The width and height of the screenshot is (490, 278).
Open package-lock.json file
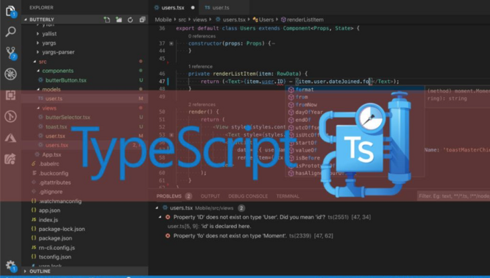coord(62,229)
